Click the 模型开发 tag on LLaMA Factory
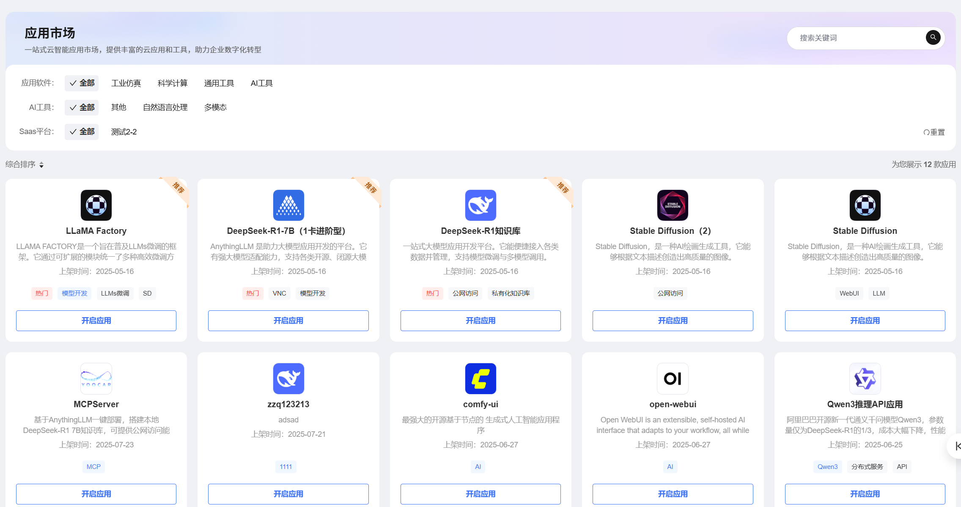Image resolution: width=961 pixels, height=507 pixels. tap(74, 293)
